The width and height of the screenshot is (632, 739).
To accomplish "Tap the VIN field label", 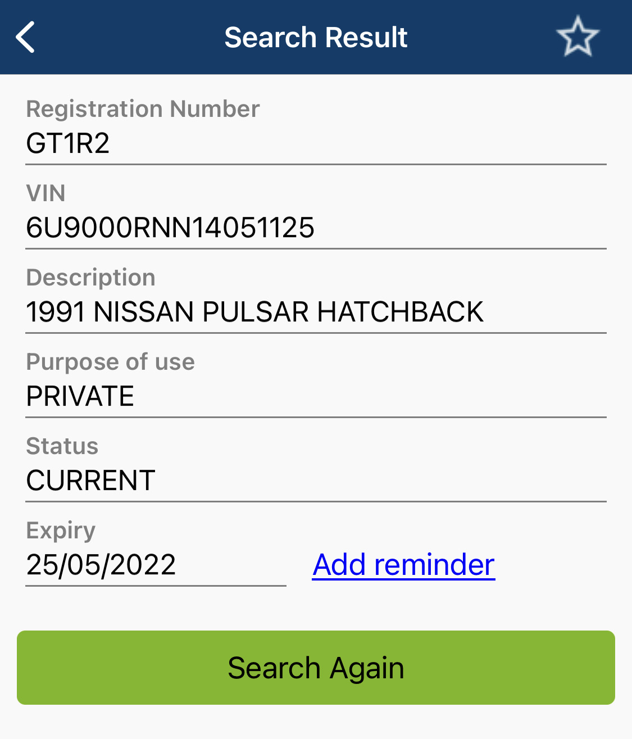I will [x=46, y=193].
